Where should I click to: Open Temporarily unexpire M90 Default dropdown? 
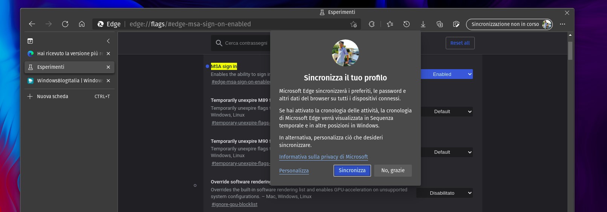tap(446, 152)
